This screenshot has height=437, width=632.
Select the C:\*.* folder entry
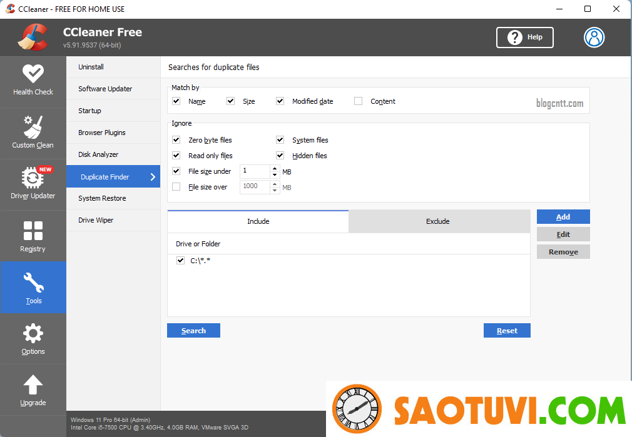click(x=200, y=261)
